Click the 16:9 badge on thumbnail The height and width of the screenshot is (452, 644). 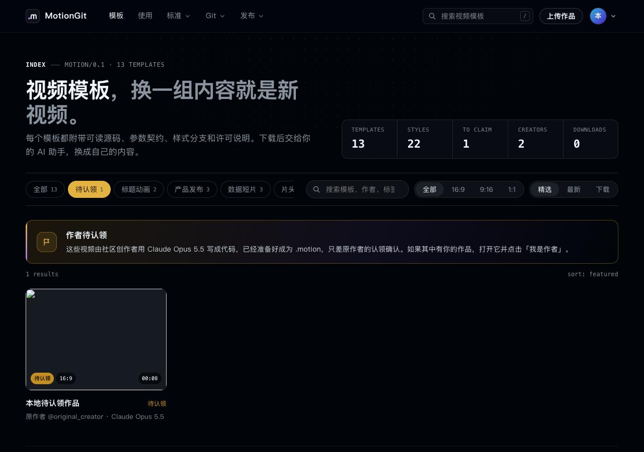click(66, 379)
